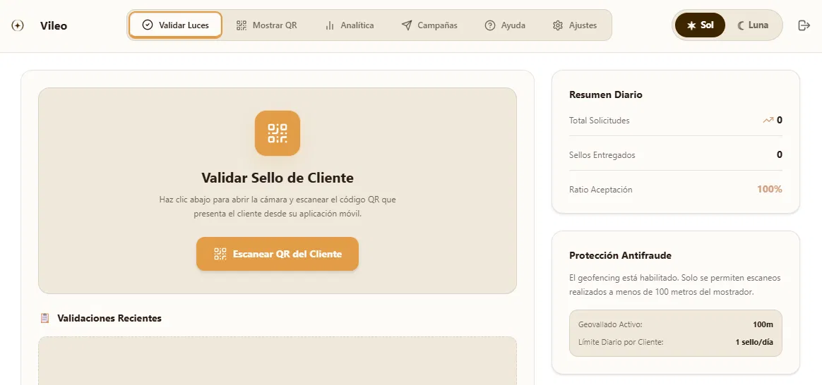Open the Ayuda tab
The image size is (822, 385).
tap(505, 25)
